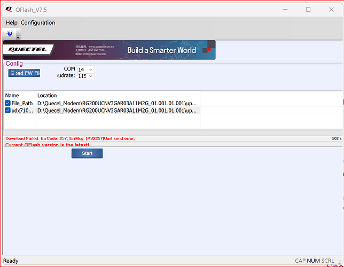Uncheck the File_Path checkbox
This screenshot has height=267, width=344.
pyautogui.click(x=8, y=103)
